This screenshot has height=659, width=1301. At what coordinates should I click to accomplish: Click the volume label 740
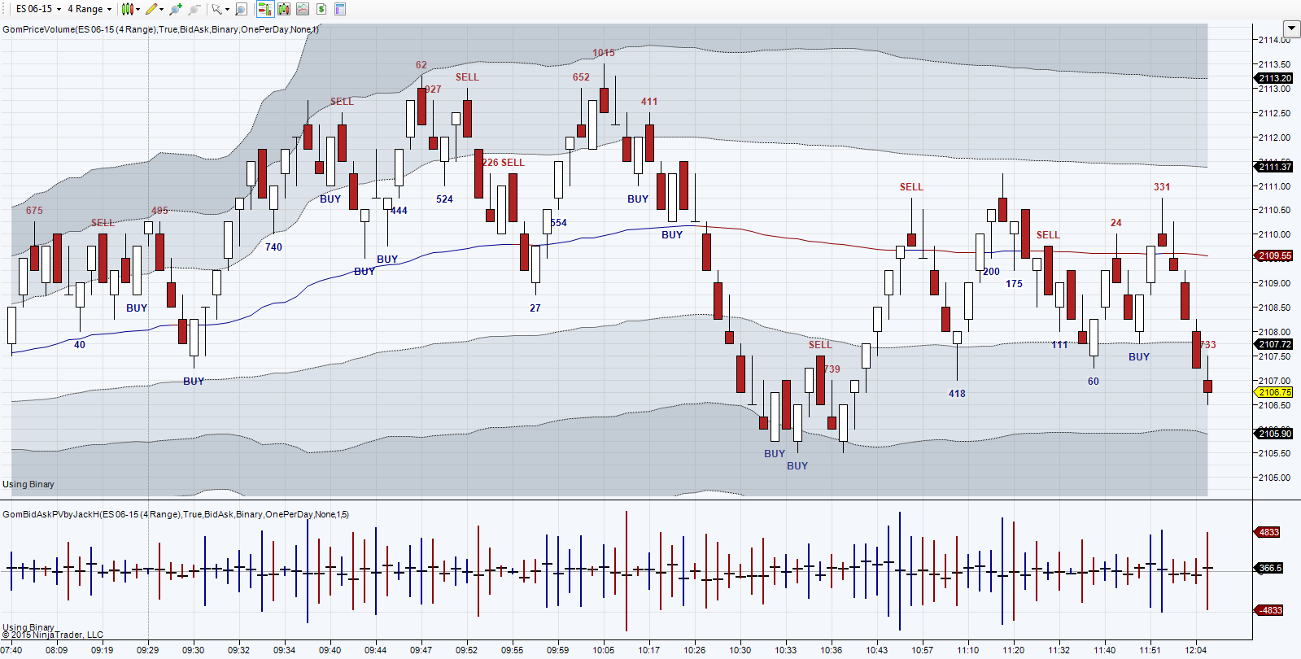pyautogui.click(x=273, y=247)
